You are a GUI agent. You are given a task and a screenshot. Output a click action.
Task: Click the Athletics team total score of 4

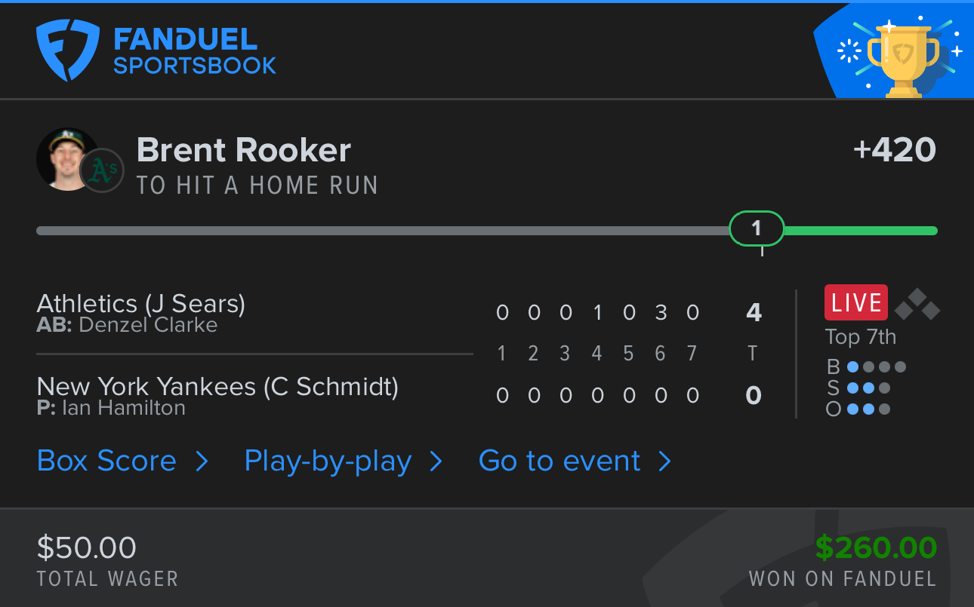coord(754,312)
